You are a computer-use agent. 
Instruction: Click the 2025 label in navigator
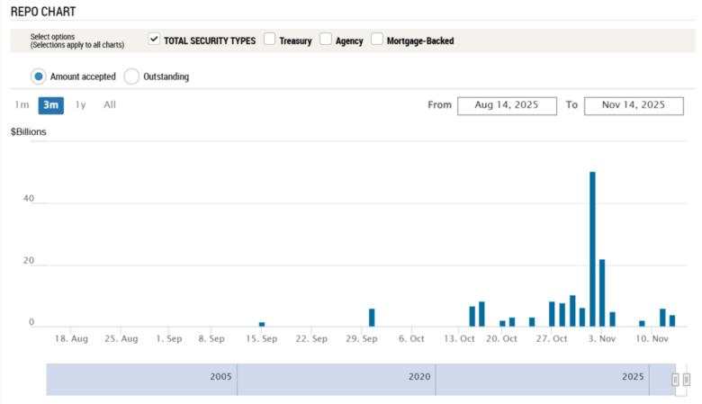633,377
